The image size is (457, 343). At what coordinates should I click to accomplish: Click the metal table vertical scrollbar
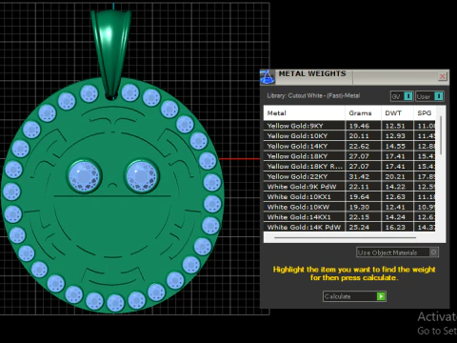coord(441,135)
